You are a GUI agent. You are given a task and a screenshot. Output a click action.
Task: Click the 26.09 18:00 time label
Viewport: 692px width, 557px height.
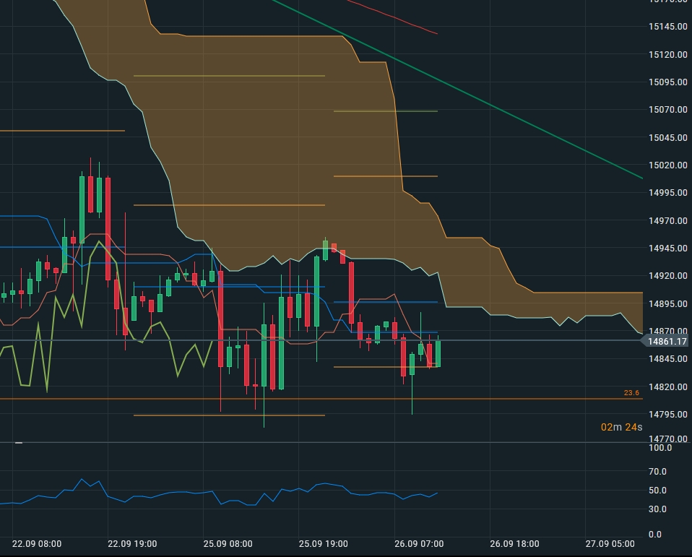click(514, 544)
